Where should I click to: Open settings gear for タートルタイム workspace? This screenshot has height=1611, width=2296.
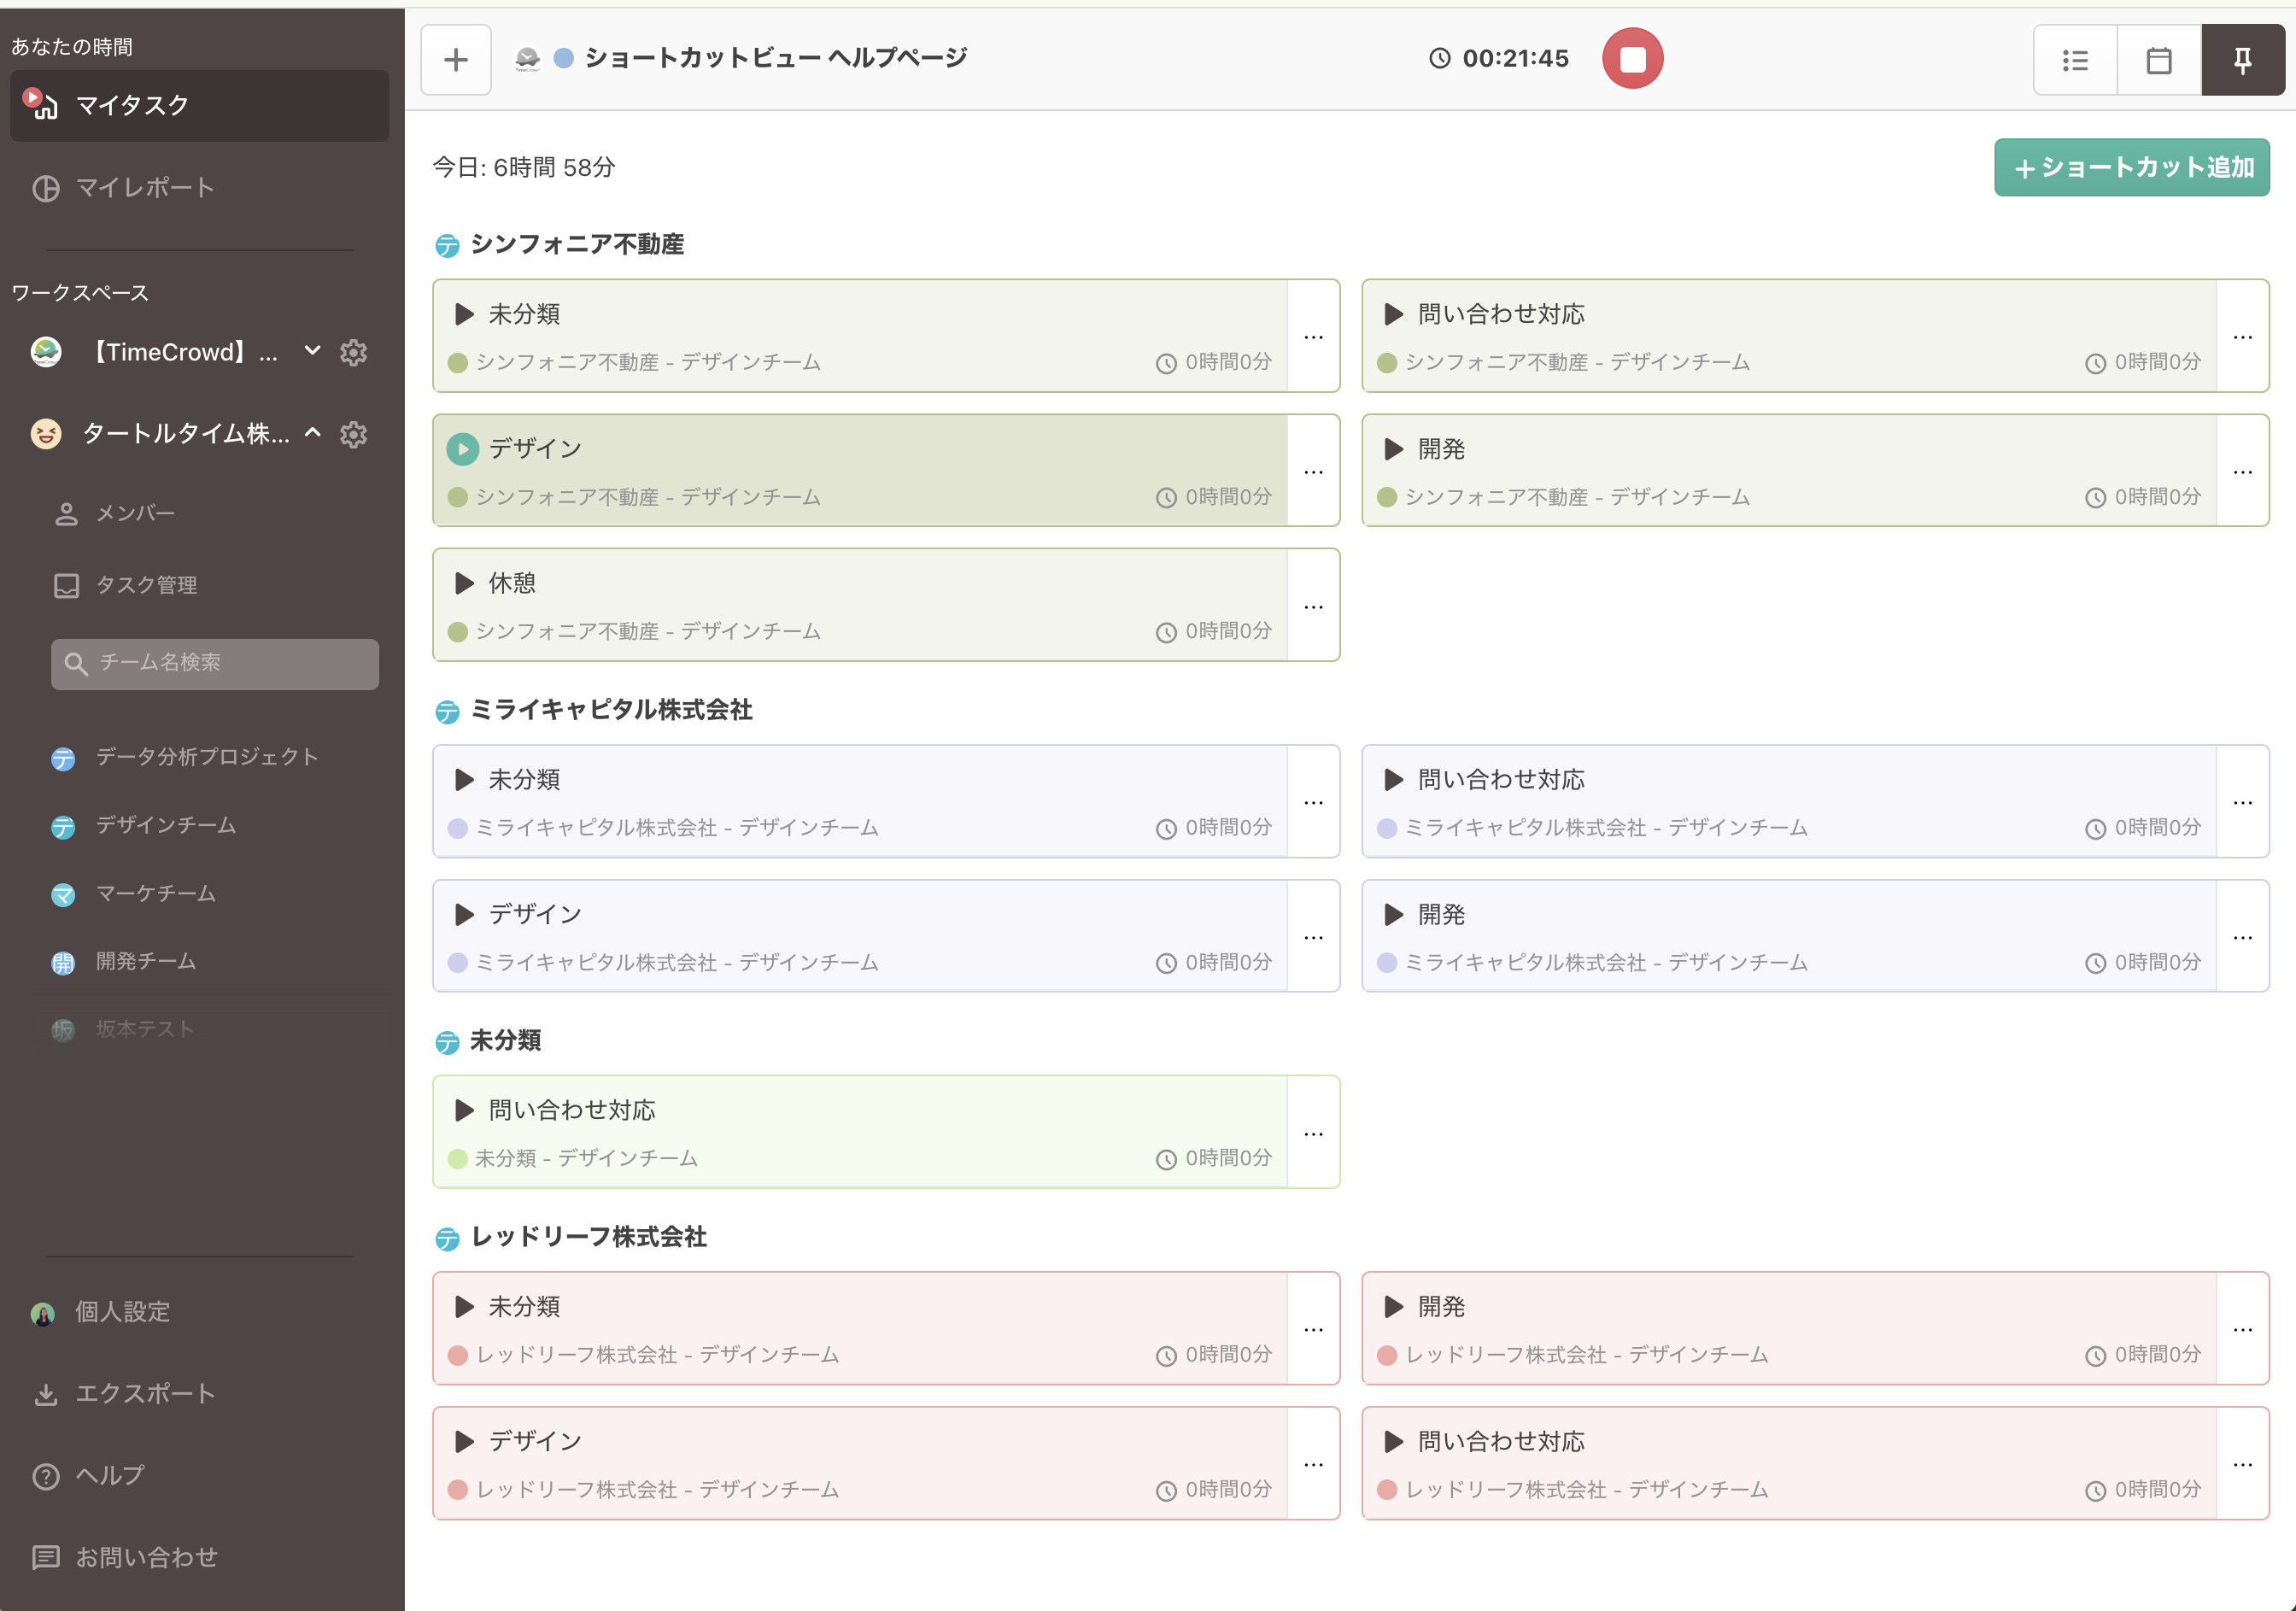353,434
